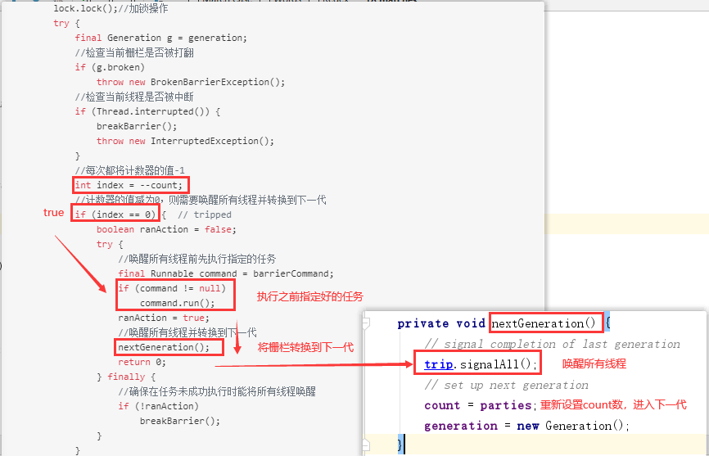709x456 pixels.
Task: Click the '// tripped' inline comment
Action: tap(205, 214)
